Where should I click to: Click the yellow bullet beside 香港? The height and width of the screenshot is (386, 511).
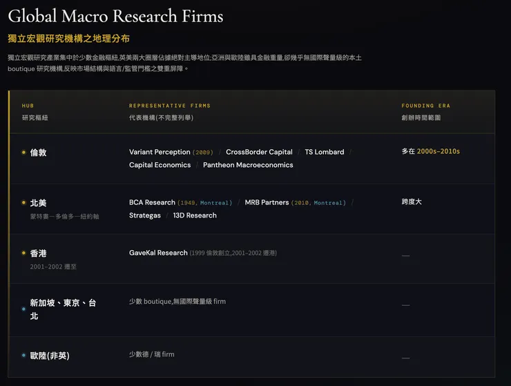[x=23, y=253]
